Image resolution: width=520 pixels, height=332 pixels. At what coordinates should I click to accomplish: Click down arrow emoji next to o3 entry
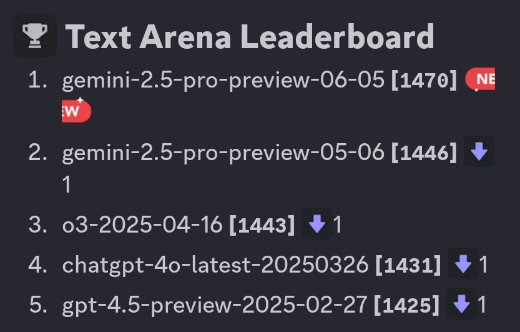point(316,224)
